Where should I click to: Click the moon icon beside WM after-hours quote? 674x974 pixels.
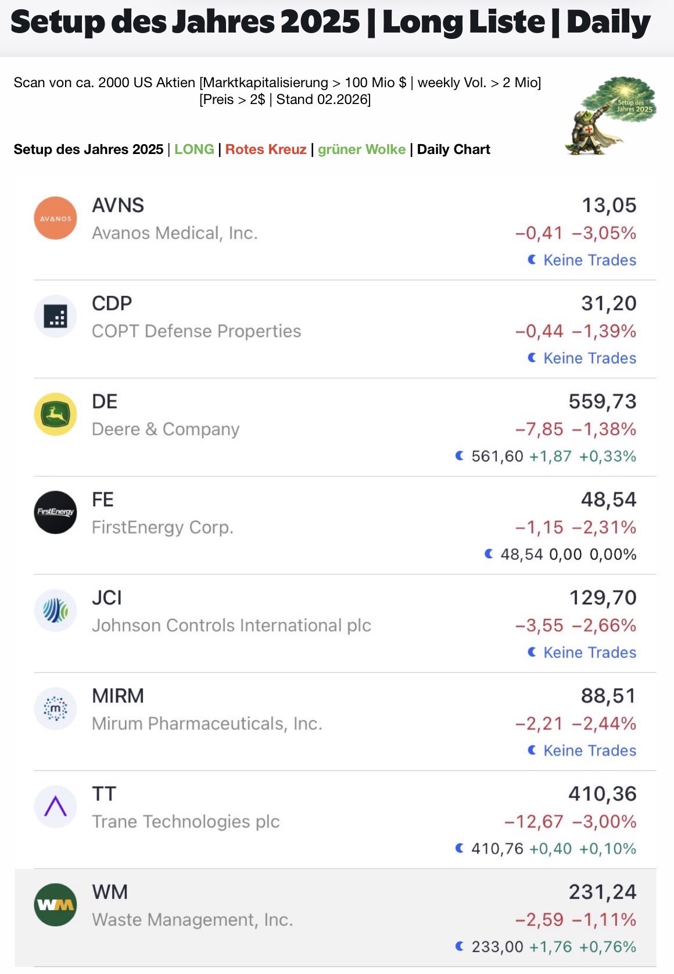coord(460,947)
